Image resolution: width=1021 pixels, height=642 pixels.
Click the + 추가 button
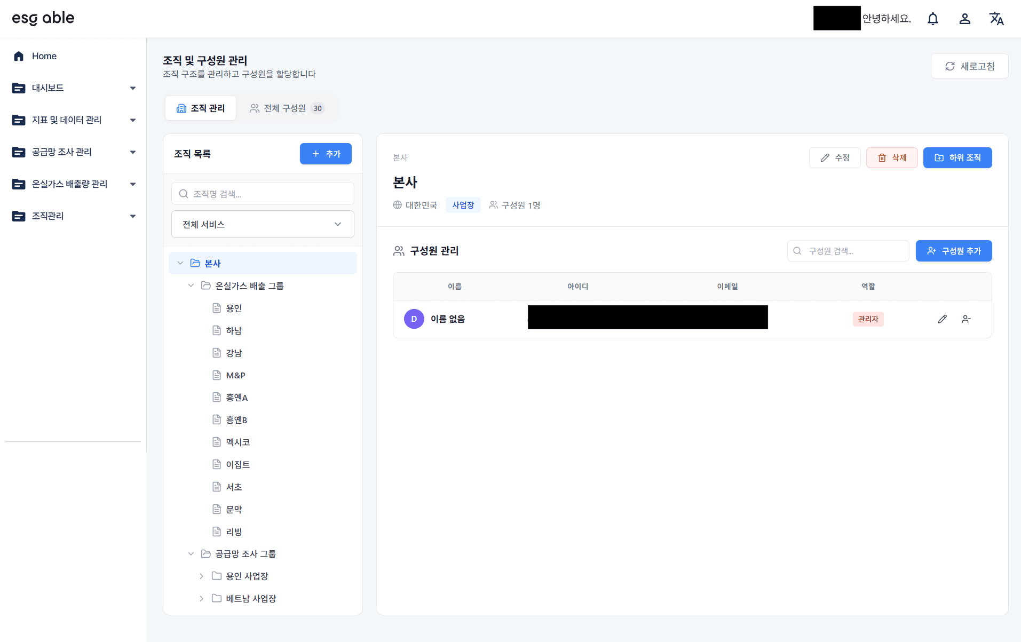pyautogui.click(x=326, y=154)
